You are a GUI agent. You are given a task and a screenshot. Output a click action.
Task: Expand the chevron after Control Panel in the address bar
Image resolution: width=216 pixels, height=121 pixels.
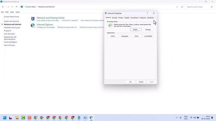click(37, 7)
